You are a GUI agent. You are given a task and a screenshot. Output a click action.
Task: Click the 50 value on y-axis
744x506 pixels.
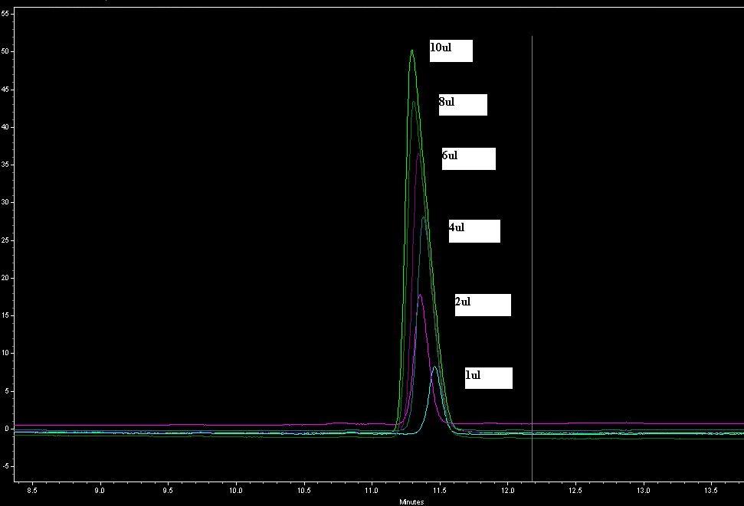tap(5, 51)
